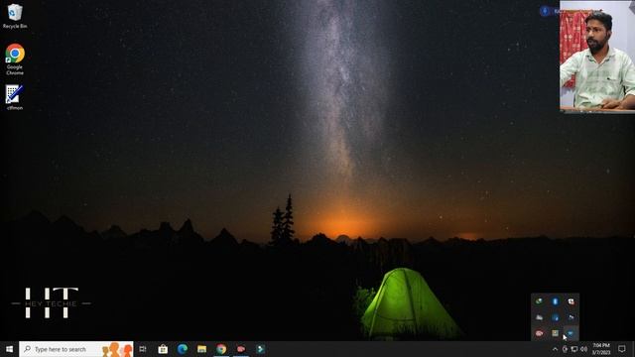This screenshot has height=357, width=635.
Task: Click the white-red tray icon in overflow
Action: pyautogui.click(x=571, y=301)
